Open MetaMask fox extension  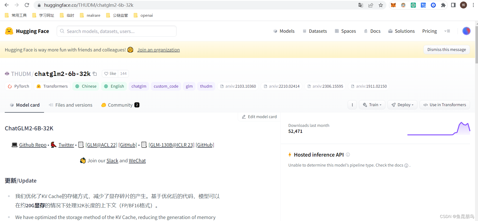click(393, 5)
